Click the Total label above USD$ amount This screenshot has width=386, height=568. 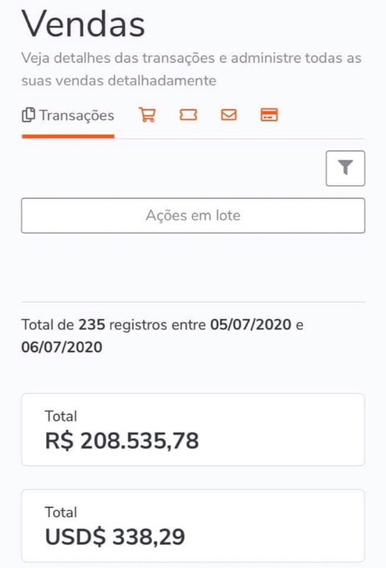click(61, 512)
